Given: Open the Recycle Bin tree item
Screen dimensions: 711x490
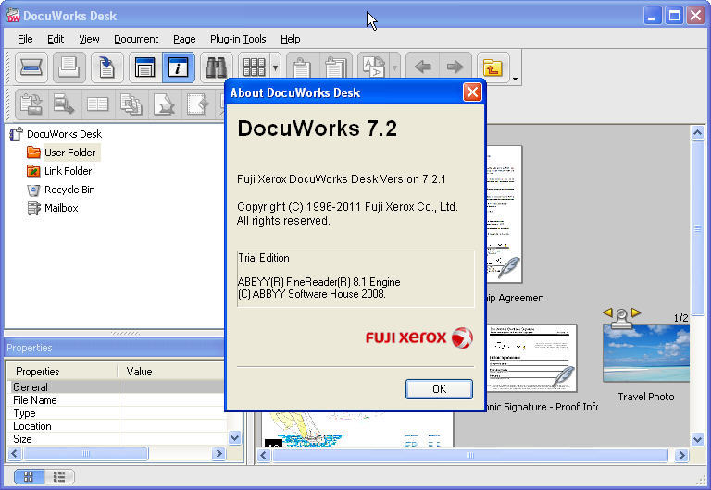Looking at the screenshot, I should (69, 190).
